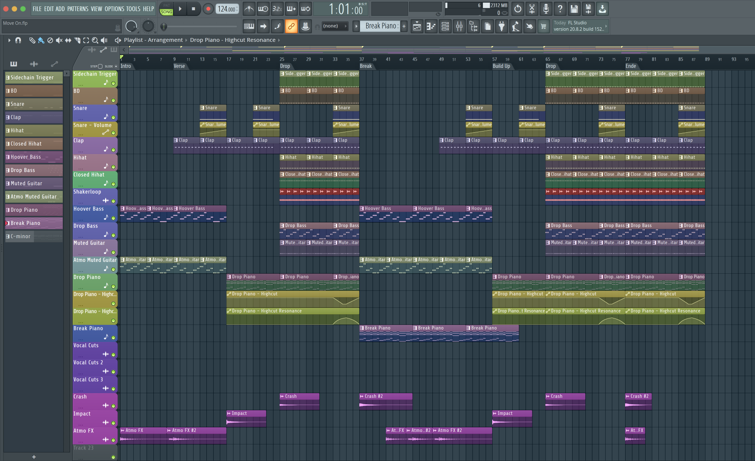Screen dimensions: 755x461
Task: Open the playlist options menu arrow
Action: (x=9, y=40)
